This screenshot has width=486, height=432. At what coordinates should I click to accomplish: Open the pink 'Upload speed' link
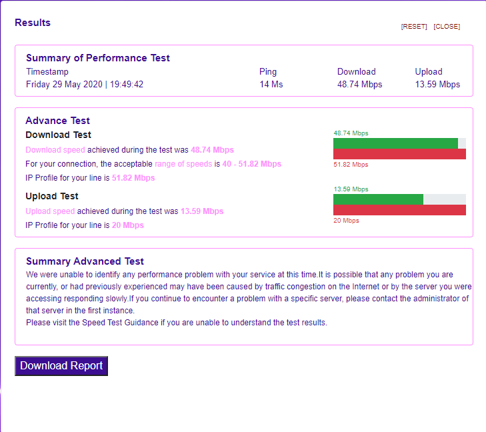click(50, 211)
